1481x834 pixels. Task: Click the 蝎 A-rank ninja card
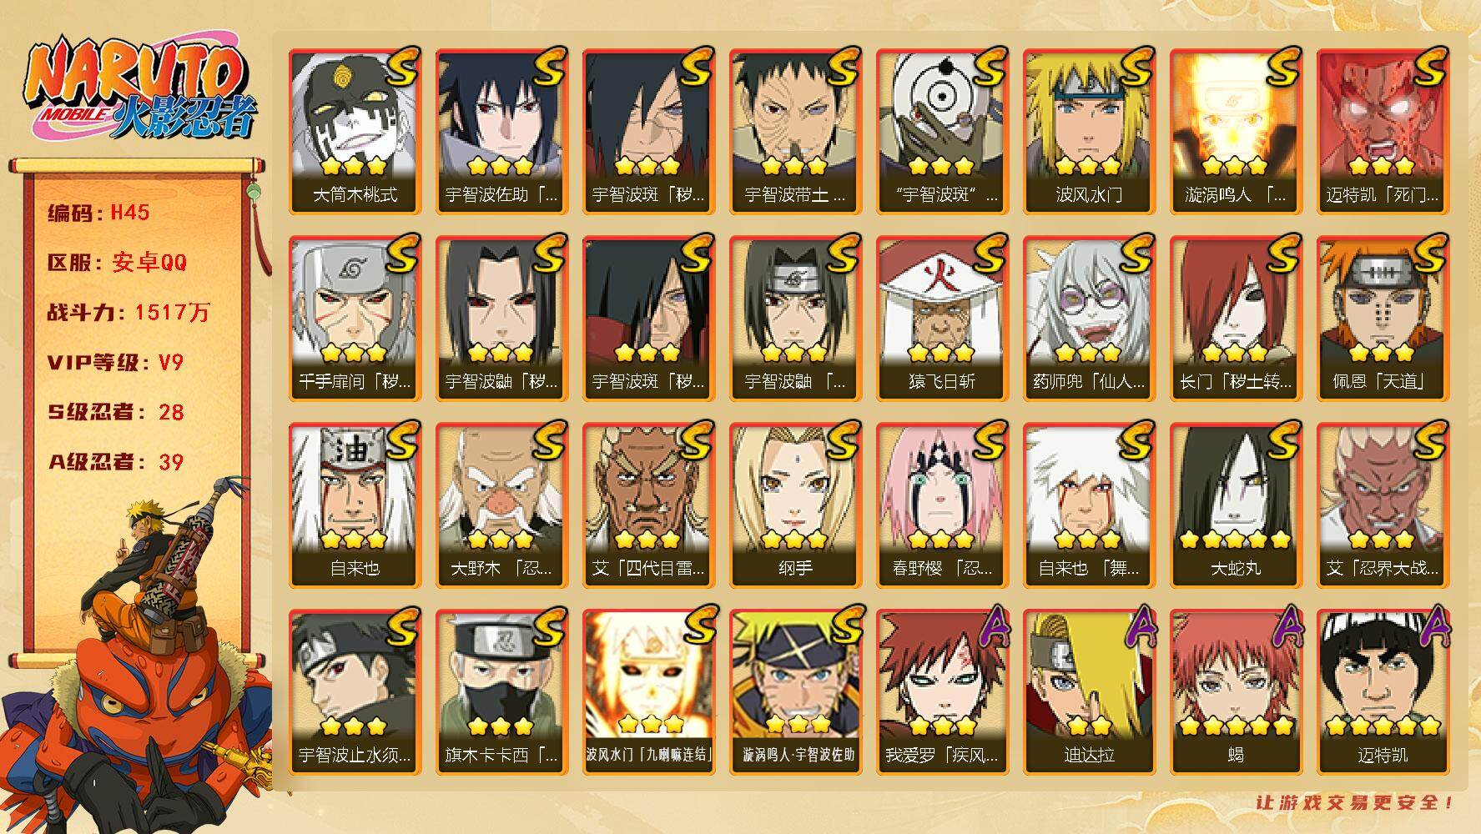pyautogui.click(x=1236, y=691)
